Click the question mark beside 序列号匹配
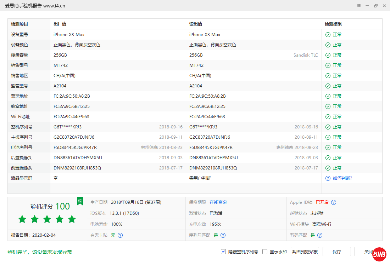 [x=222, y=235]
